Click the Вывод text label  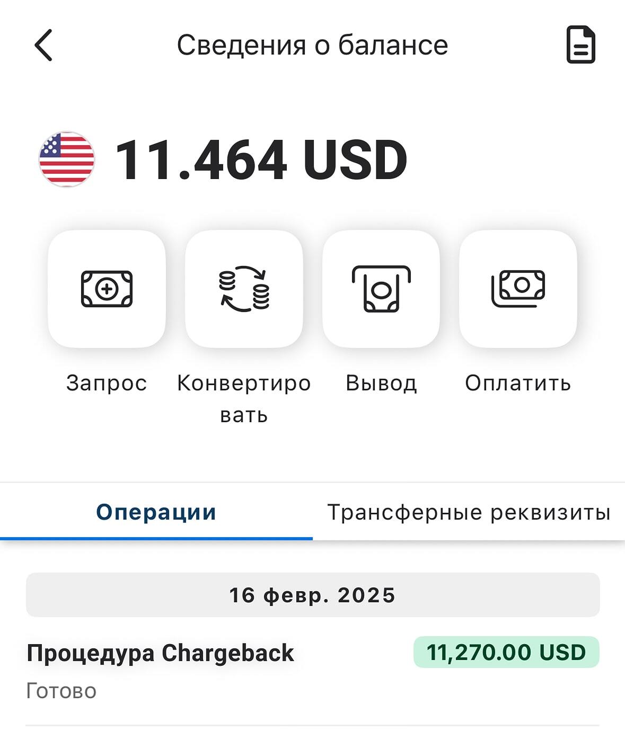(x=381, y=383)
